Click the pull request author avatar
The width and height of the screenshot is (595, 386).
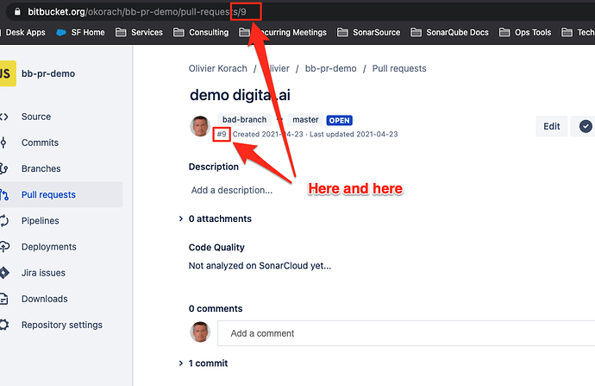[200, 126]
